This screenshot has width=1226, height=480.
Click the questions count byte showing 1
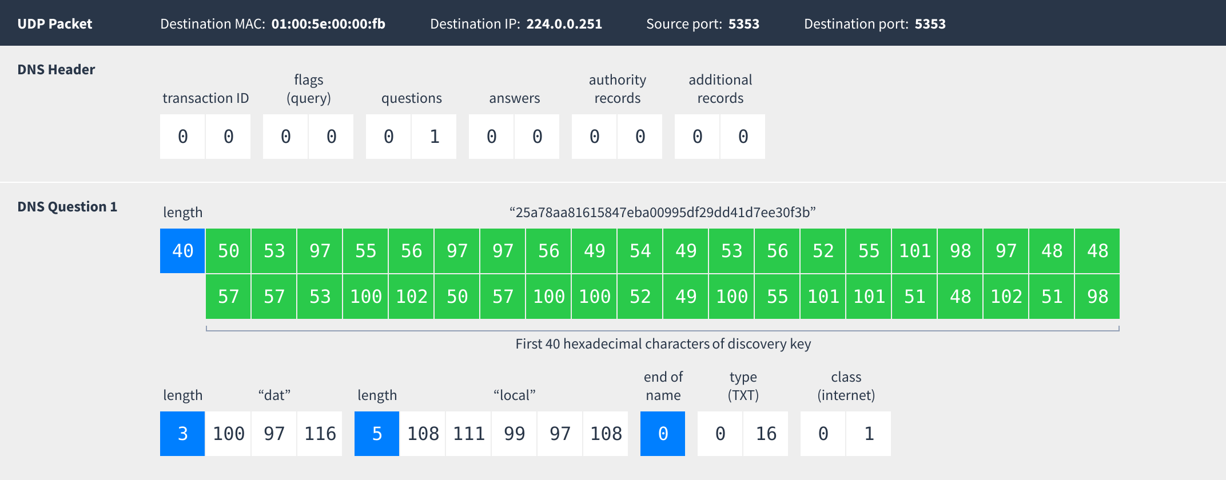click(434, 137)
